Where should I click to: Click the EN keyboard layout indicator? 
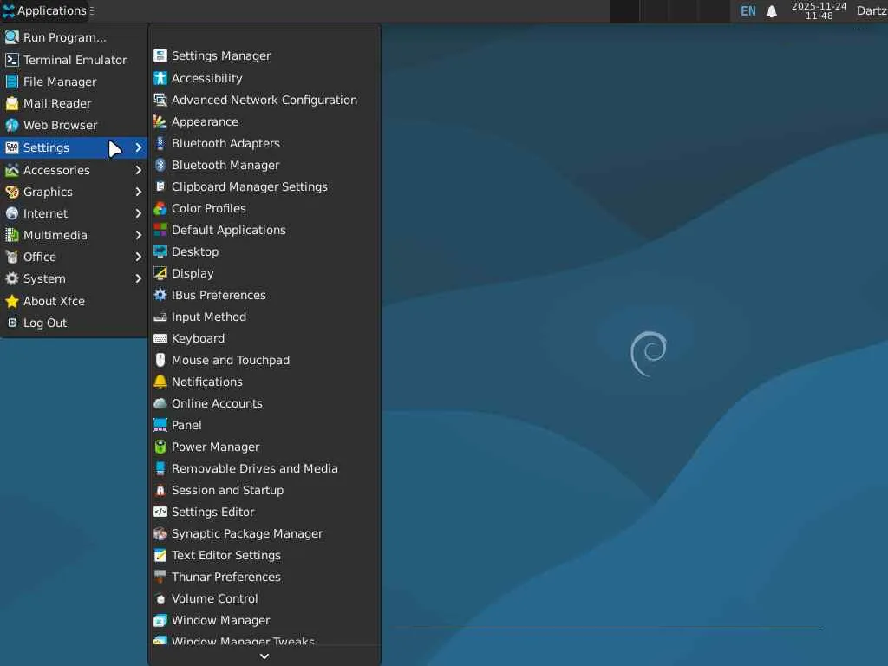click(x=748, y=11)
